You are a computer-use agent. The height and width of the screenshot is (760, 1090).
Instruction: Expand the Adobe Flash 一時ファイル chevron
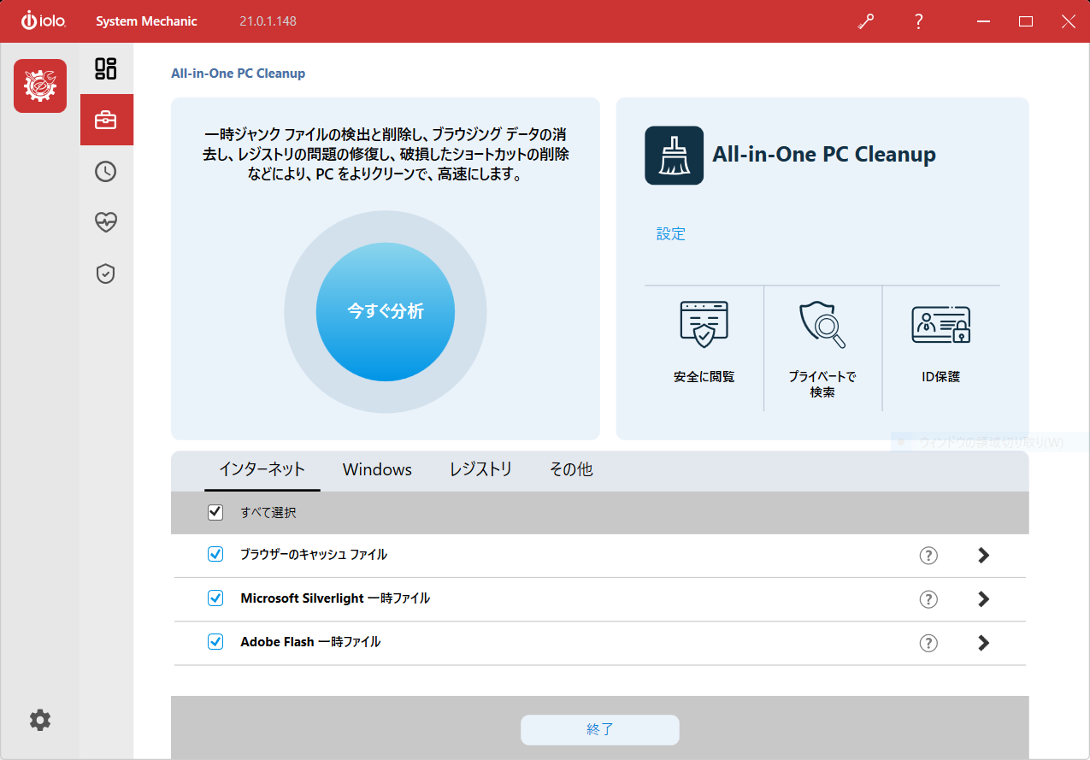pos(983,643)
